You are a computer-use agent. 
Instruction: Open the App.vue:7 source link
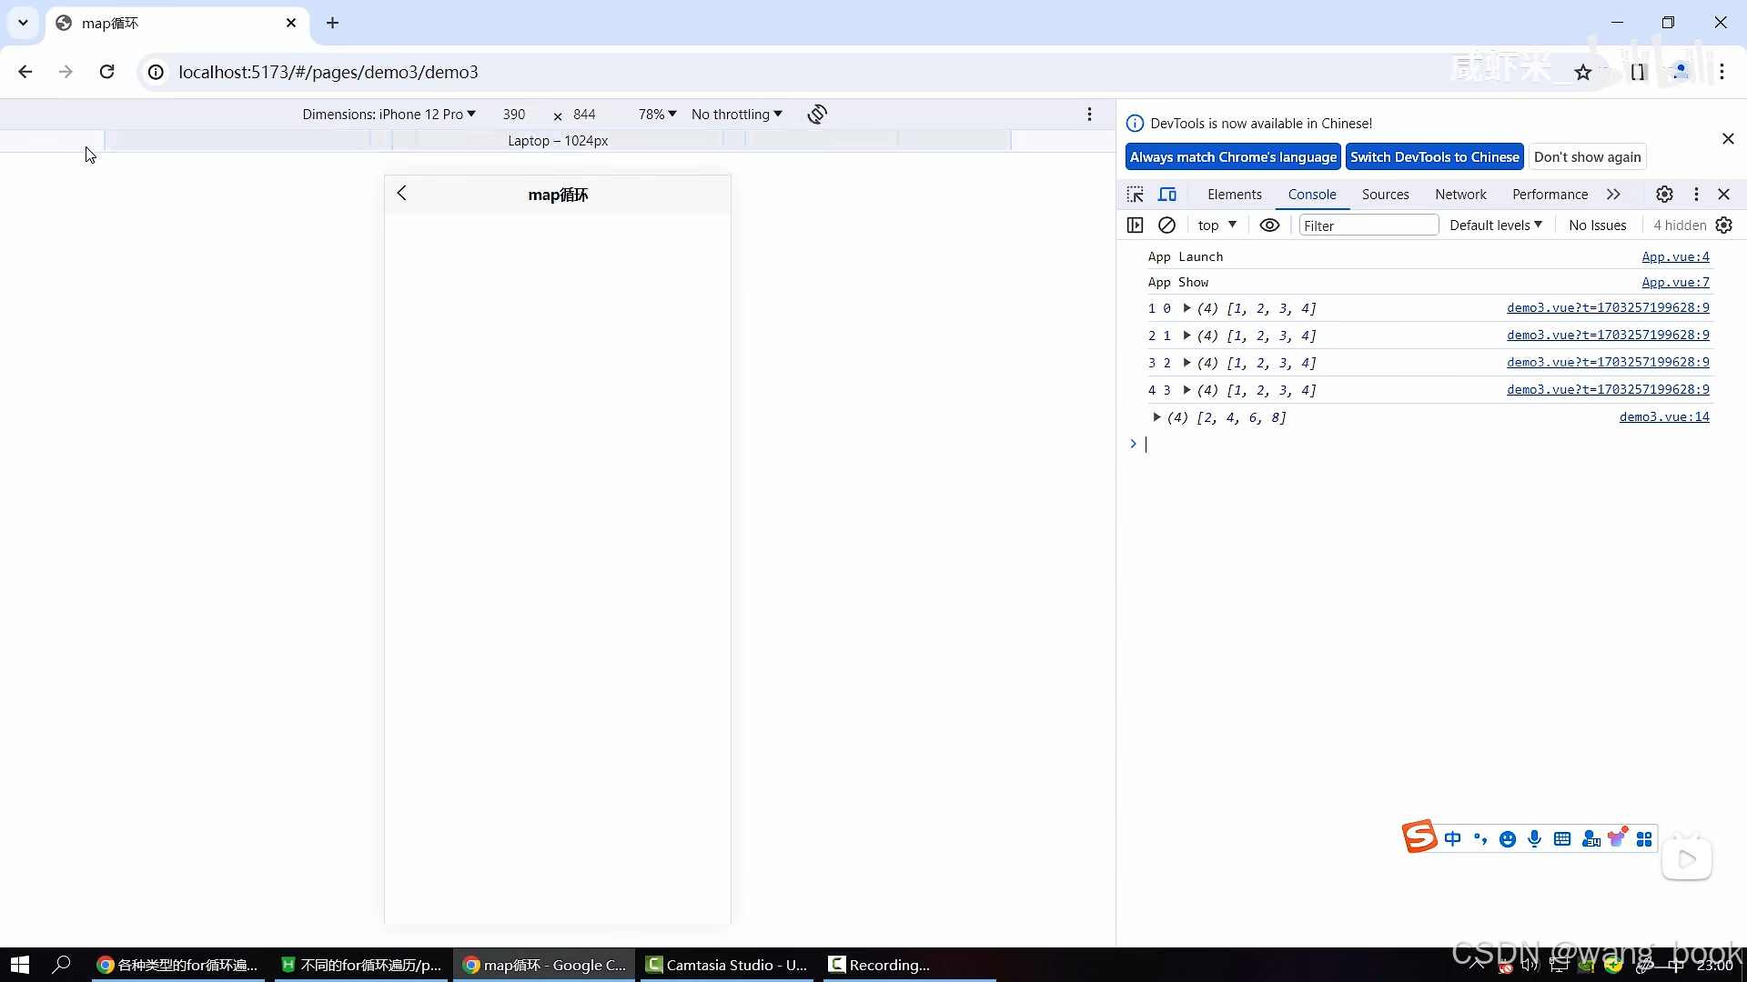(x=1675, y=282)
